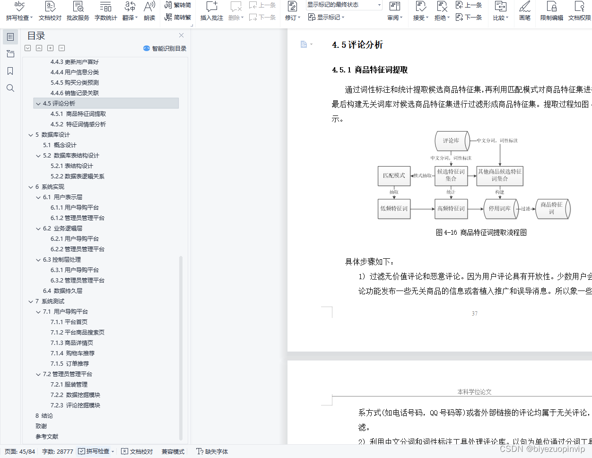Viewport: 592px width, 458px height.
Task: Click the outline panel vertical scrollbar
Action: click(181, 348)
